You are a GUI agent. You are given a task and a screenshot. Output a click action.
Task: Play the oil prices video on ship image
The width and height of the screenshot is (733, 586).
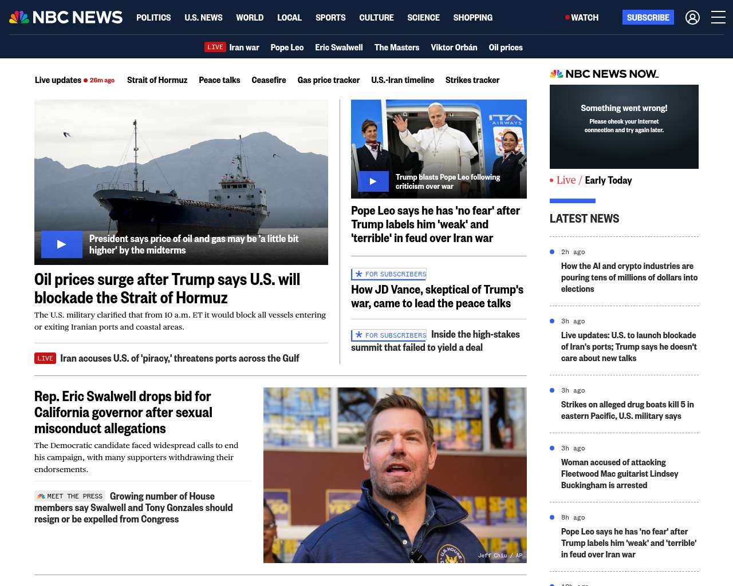point(62,244)
